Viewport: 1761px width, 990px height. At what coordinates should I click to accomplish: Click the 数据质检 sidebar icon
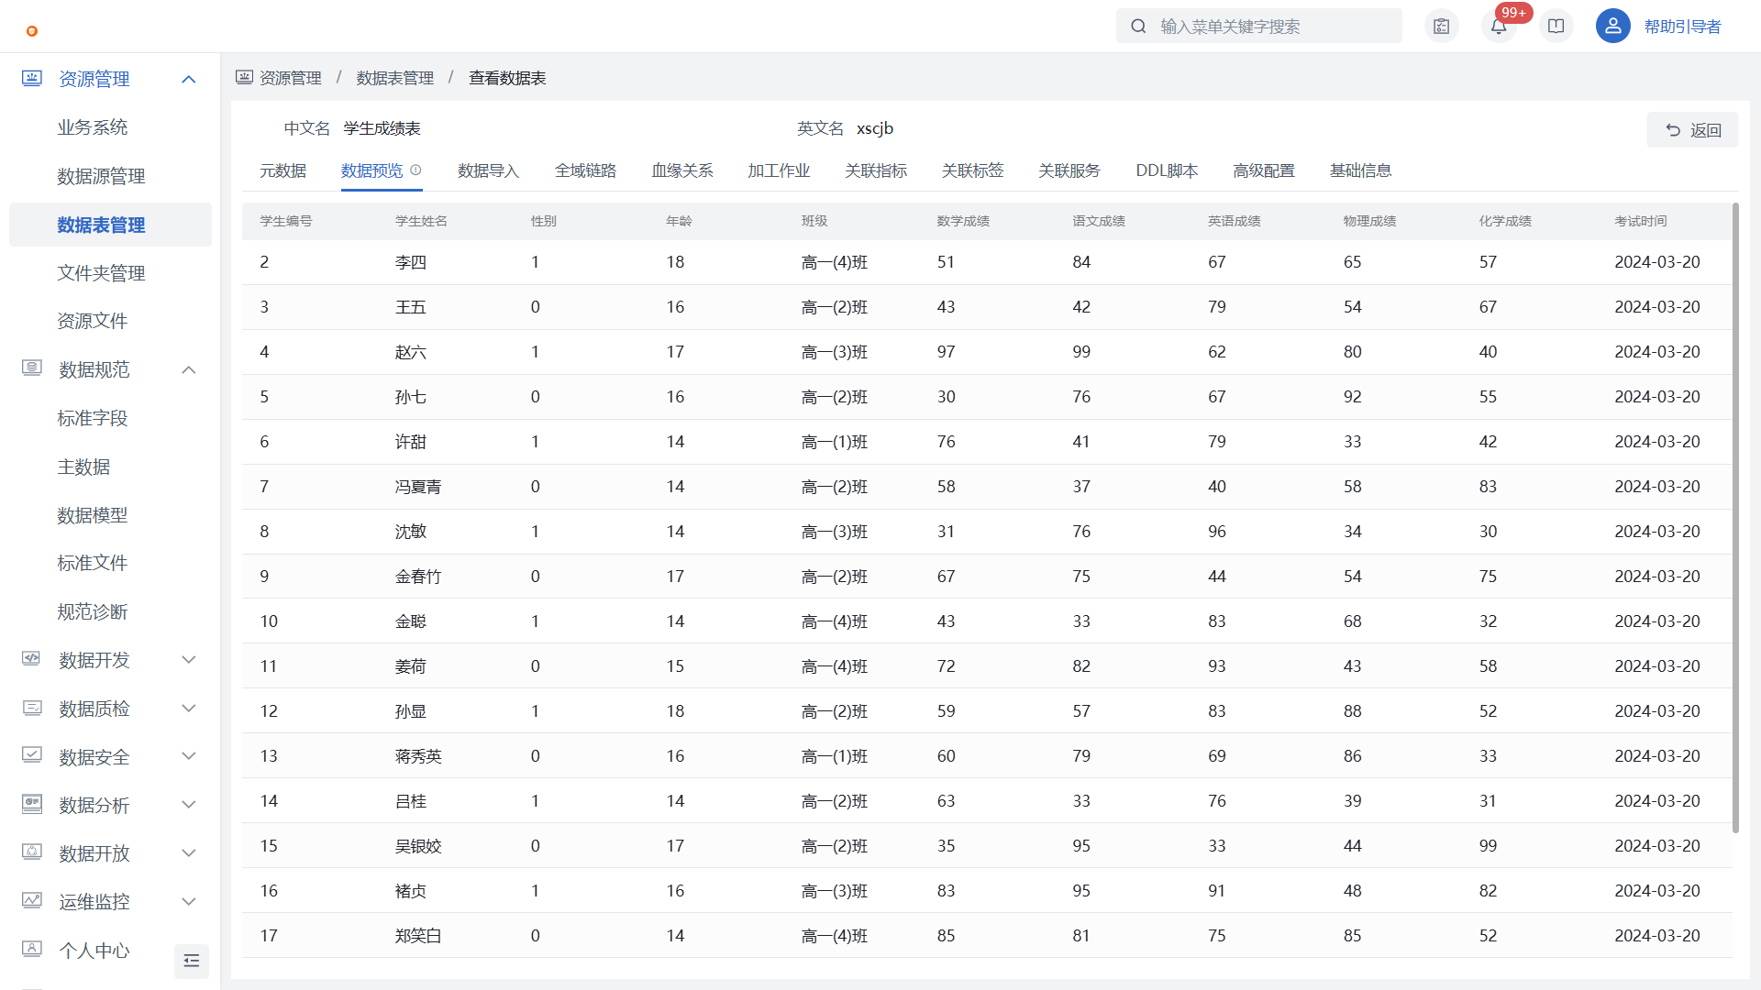pyautogui.click(x=32, y=708)
